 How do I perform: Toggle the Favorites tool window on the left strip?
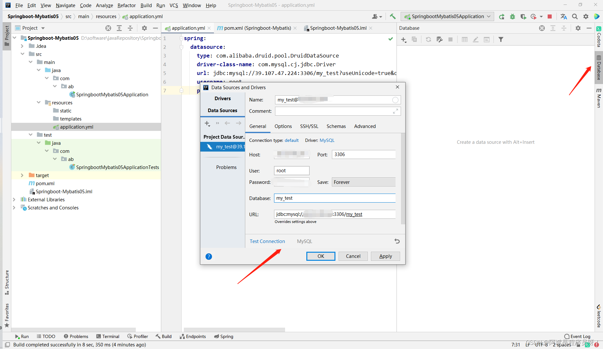tap(7, 315)
